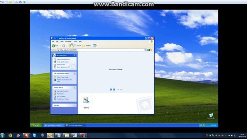Screen dimensions: 247x139
Task: Collapse the Other Places panel
Action: click(x=74, y=87)
